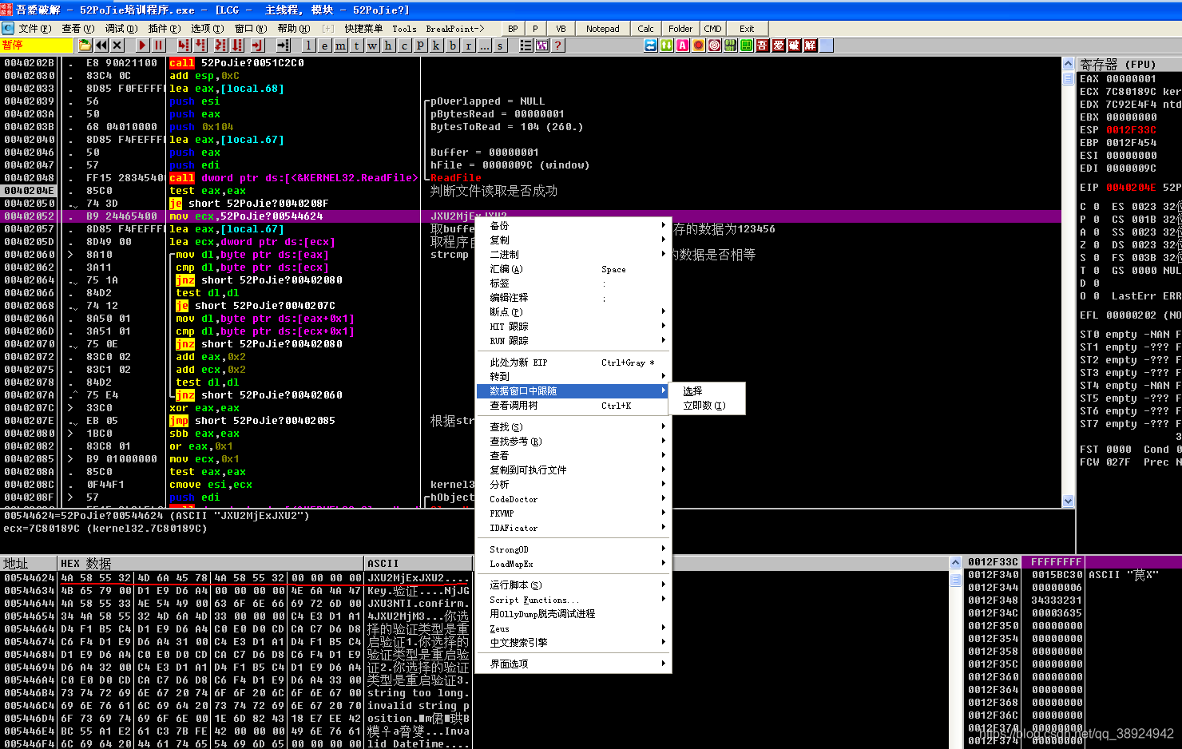Open Source window with 's' icon
Screen dimensions: 1182x749
500,46
